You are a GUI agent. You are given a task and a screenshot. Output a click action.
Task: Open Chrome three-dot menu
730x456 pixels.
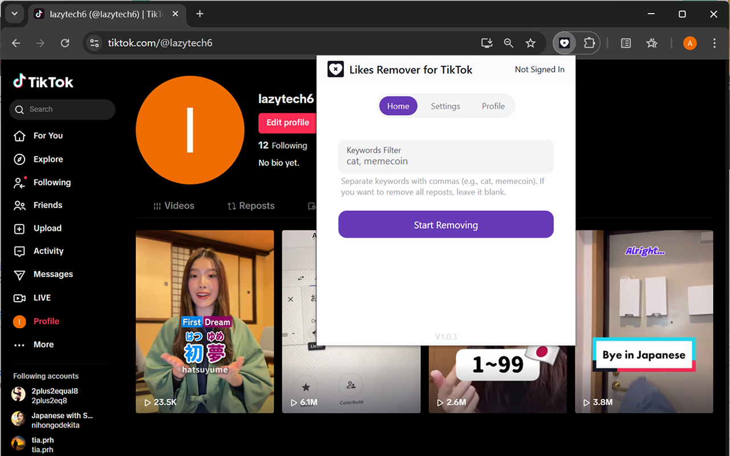point(715,43)
